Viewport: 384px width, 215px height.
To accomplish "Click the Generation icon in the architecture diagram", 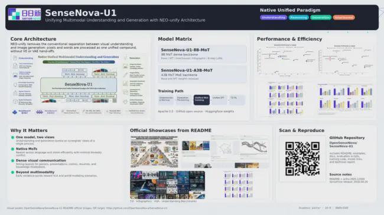I will [125, 58].
